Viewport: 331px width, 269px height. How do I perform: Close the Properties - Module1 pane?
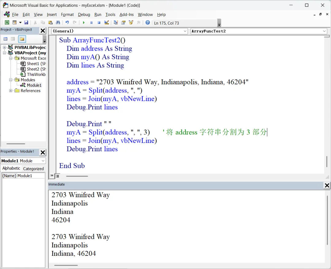tap(43, 152)
